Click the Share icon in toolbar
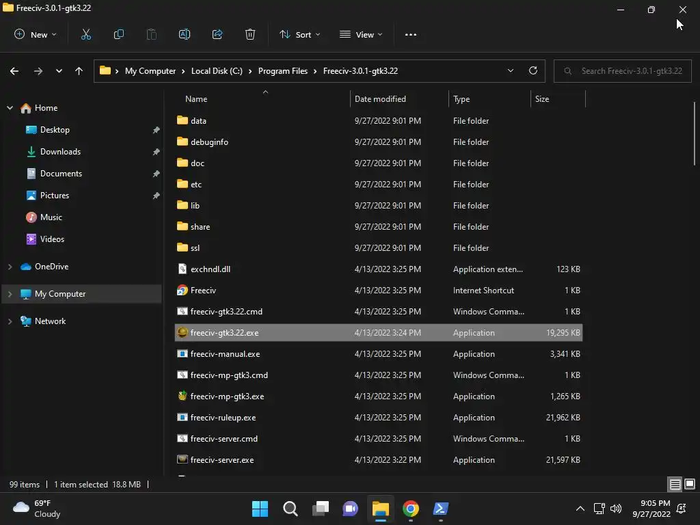 (217, 34)
